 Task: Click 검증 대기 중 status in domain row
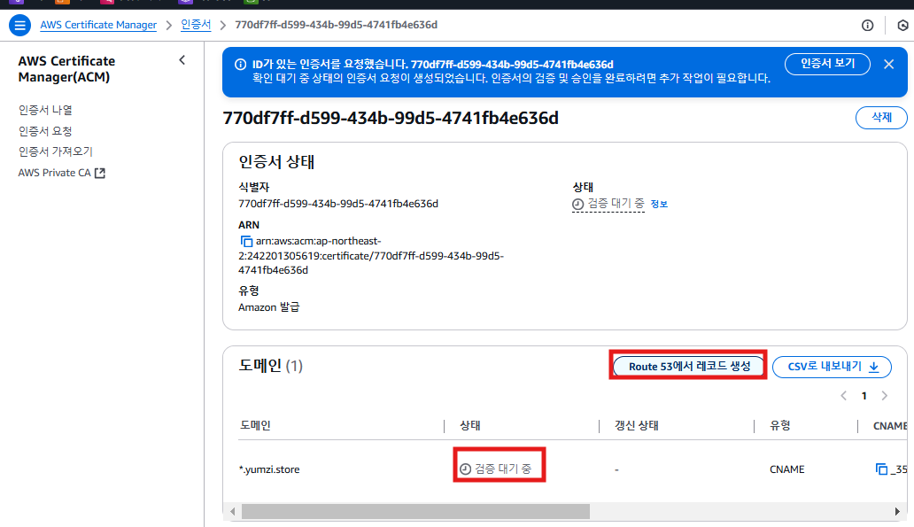(495, 469)
